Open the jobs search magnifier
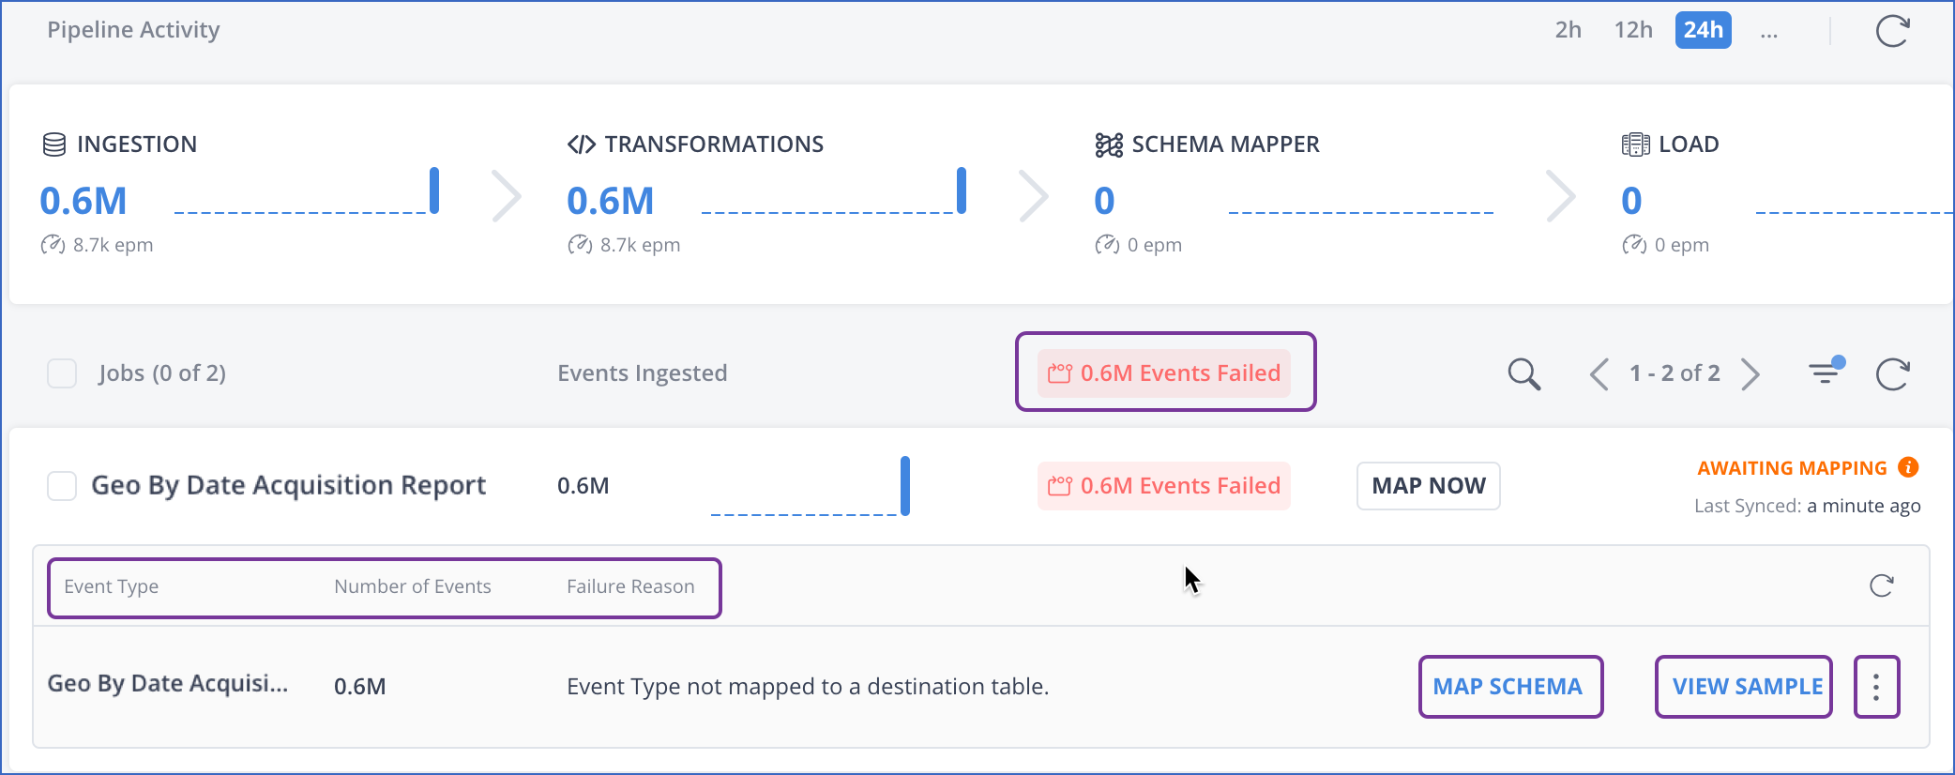The image size is (1955, 775). 1523,374
